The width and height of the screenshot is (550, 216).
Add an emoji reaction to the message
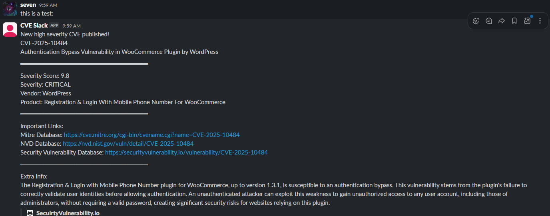(x=476, y=21)
